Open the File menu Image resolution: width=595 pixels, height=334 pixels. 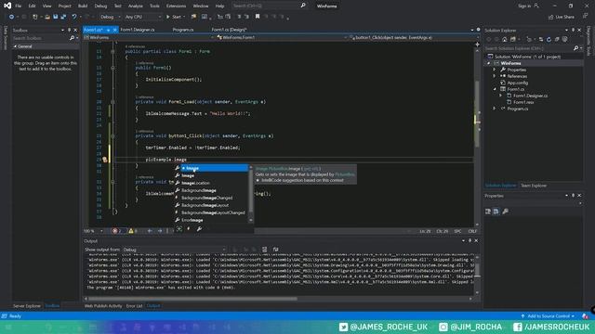click(19, 6)
